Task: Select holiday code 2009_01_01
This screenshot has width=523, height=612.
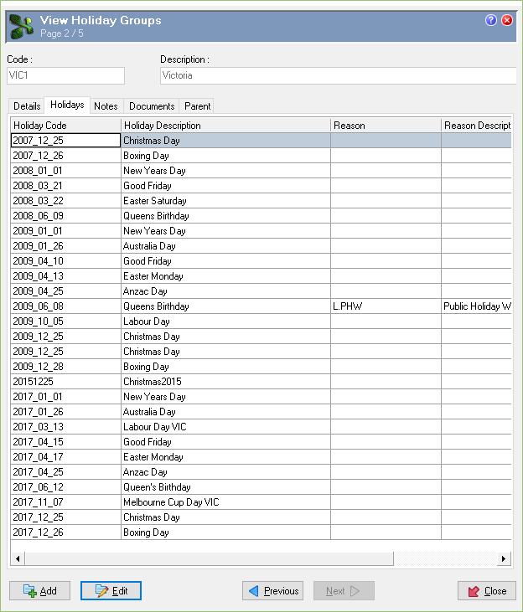Action: point(65,231)
